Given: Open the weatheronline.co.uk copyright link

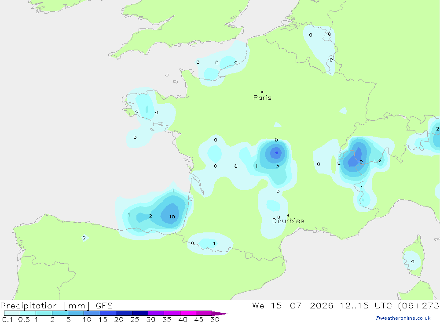Looking at the screenshot, I should pyautogui.click(x=403, y=318).
